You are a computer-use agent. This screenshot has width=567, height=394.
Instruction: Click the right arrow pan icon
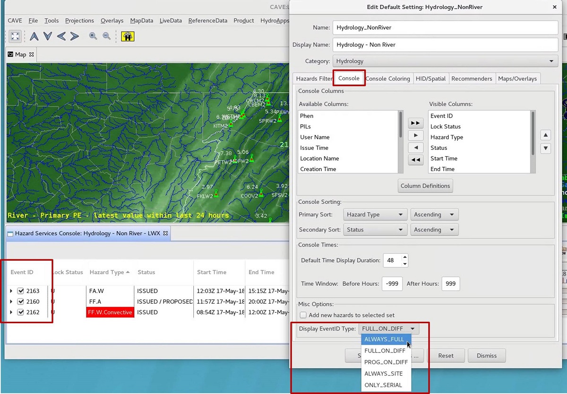click(75, 36)
